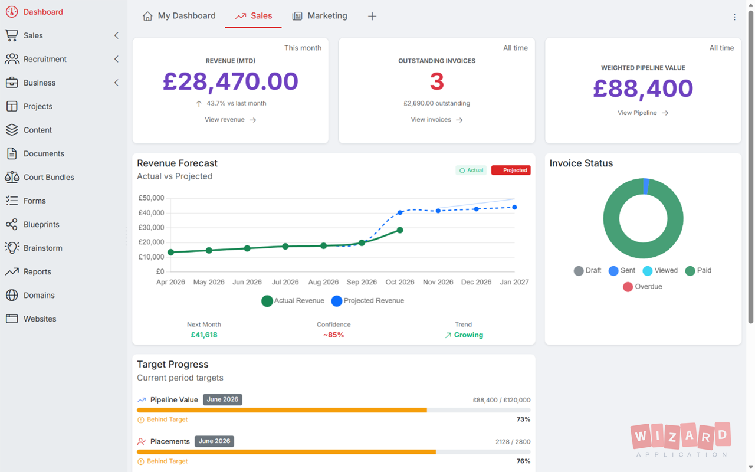Toggle Projected Revenue in chart legend

click(x=367, y=301)
